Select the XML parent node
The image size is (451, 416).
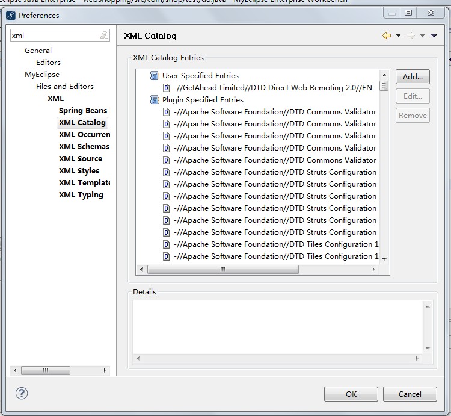click(x=55, y=99)
